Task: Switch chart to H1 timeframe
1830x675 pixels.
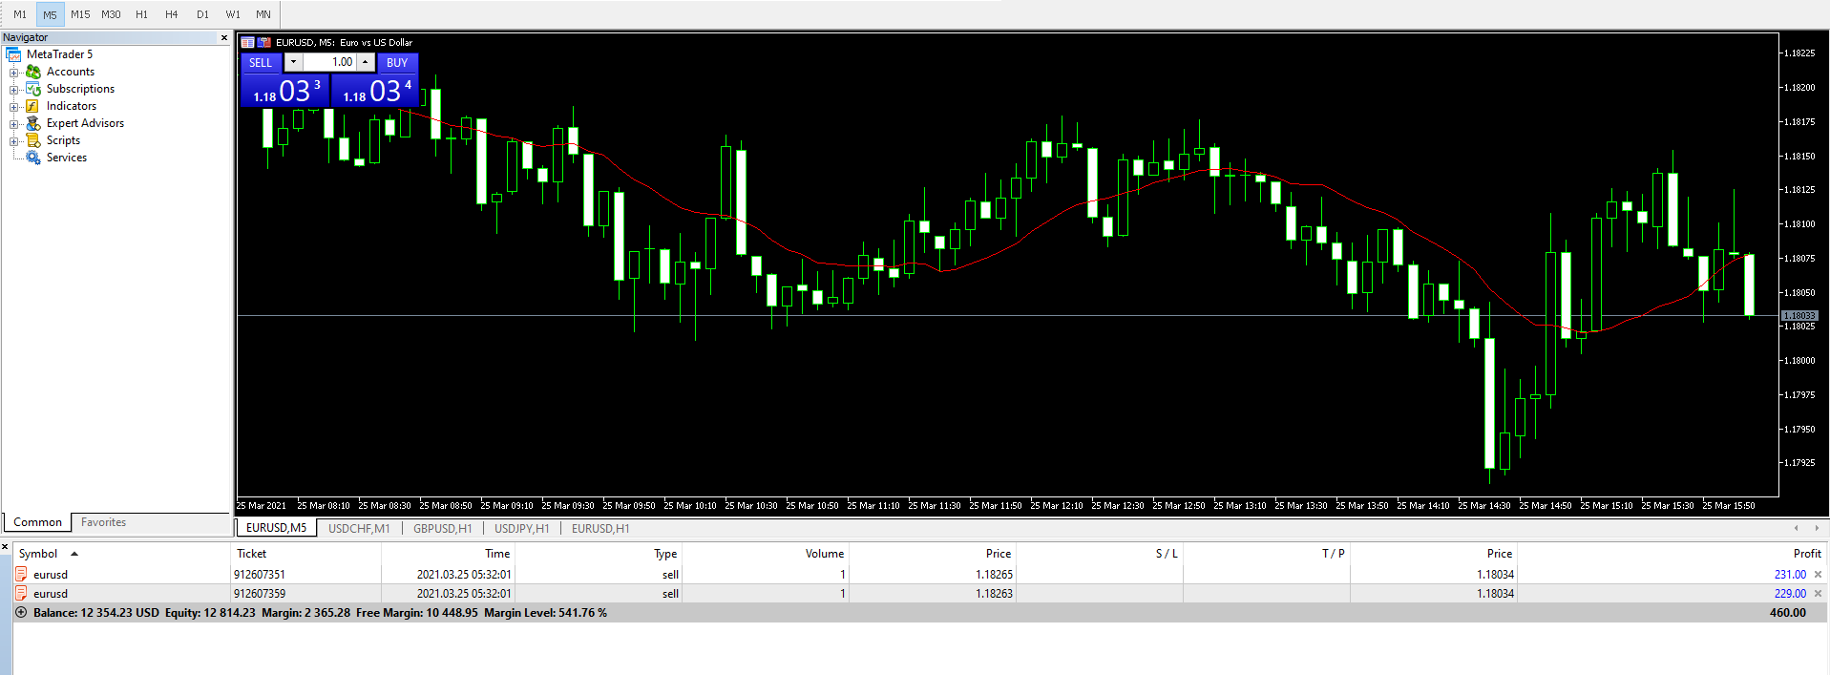Action: pyautogui.click(x=141, y=14)
